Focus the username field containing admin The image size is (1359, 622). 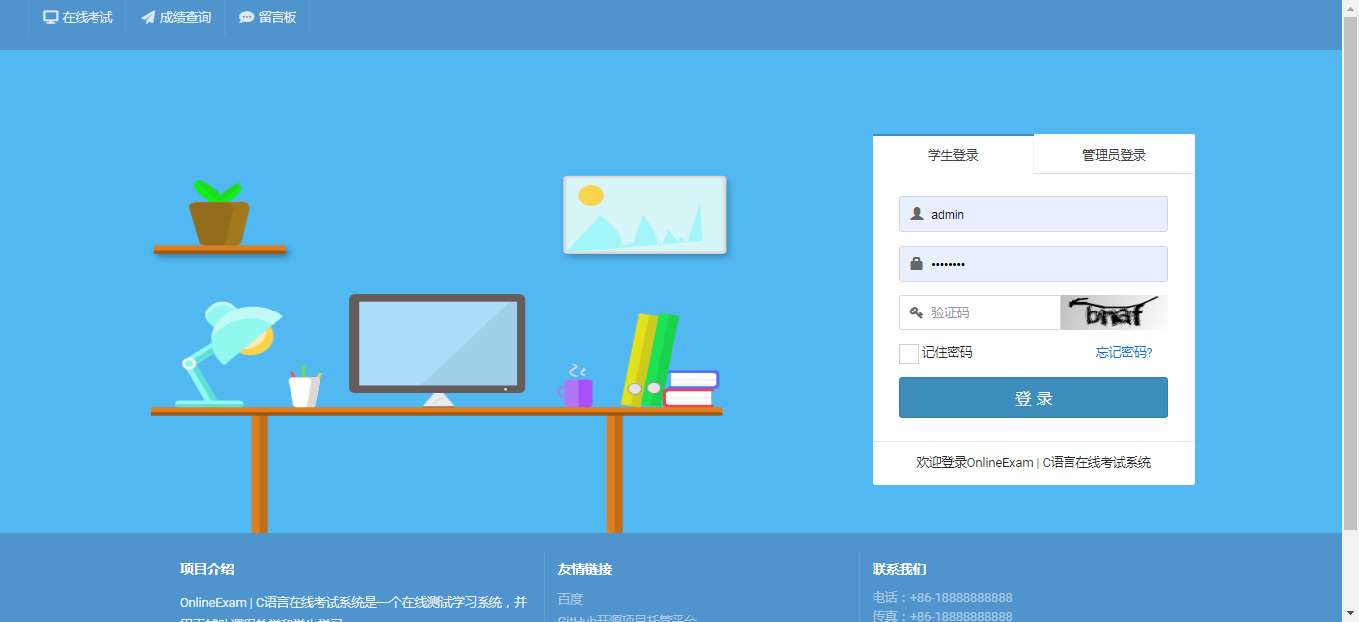coord(1045,214)
